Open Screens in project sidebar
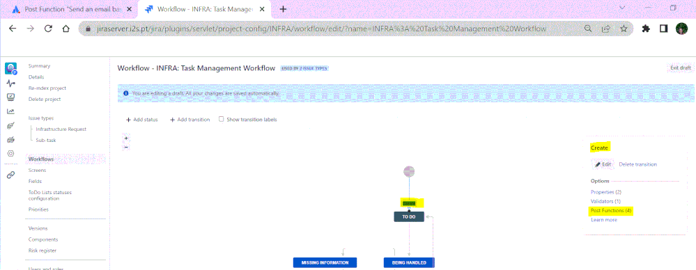Viewport: 696px width, 270px height. [x=38, y=170]
